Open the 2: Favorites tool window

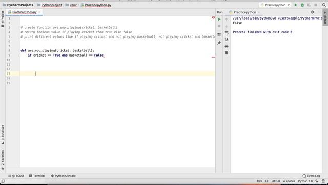3,160
